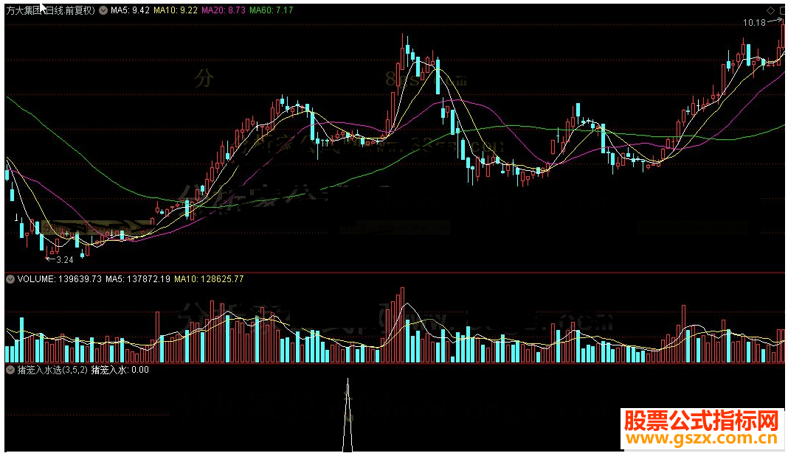This screenshot has width=788, height=453.
Task: Click the MA10: 9.22 label
Action: 176,10
